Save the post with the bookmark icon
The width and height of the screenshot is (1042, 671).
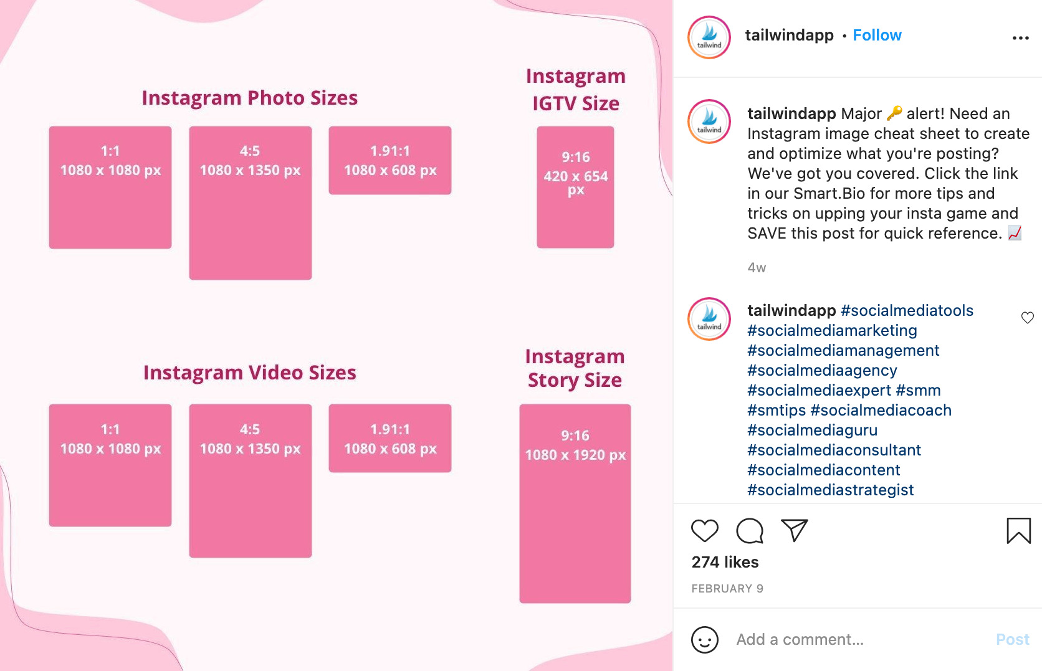(x=1019, y=531)
